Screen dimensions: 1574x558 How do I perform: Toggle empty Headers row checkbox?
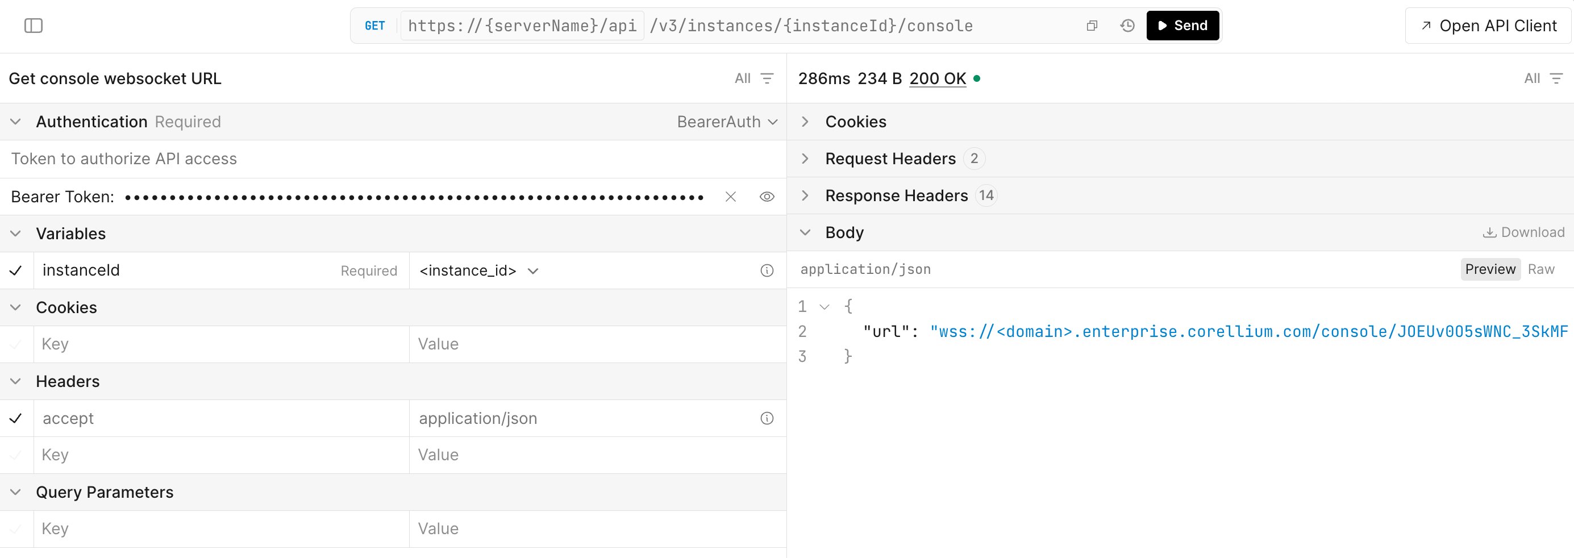[x=16, y=455]
